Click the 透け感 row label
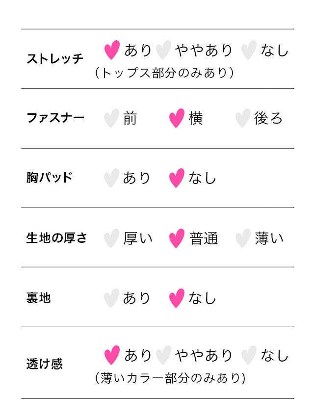The height and width of the screenshot is (419, 314). coord(45,364)
